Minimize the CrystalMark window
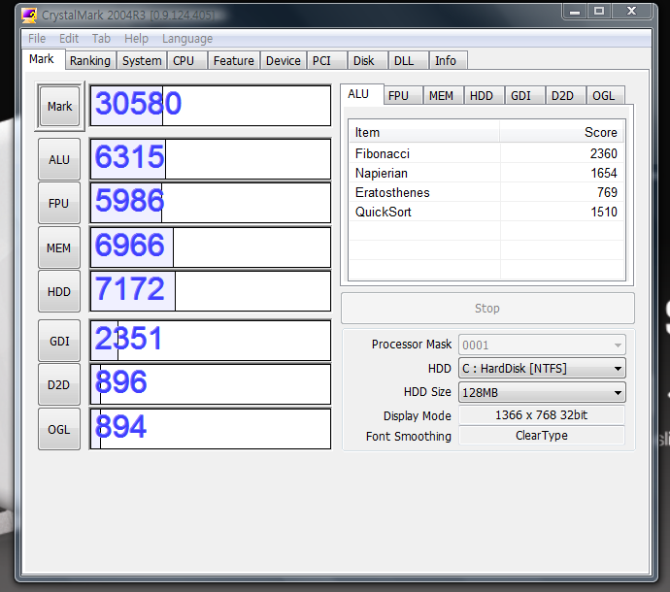Image resolution: width=670 pixels, height=592 pixels. click(x=575, y=11)
